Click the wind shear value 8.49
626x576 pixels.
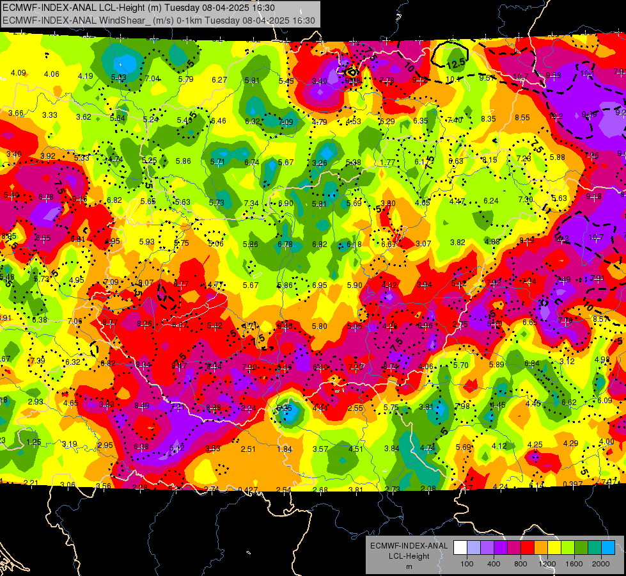142,406
